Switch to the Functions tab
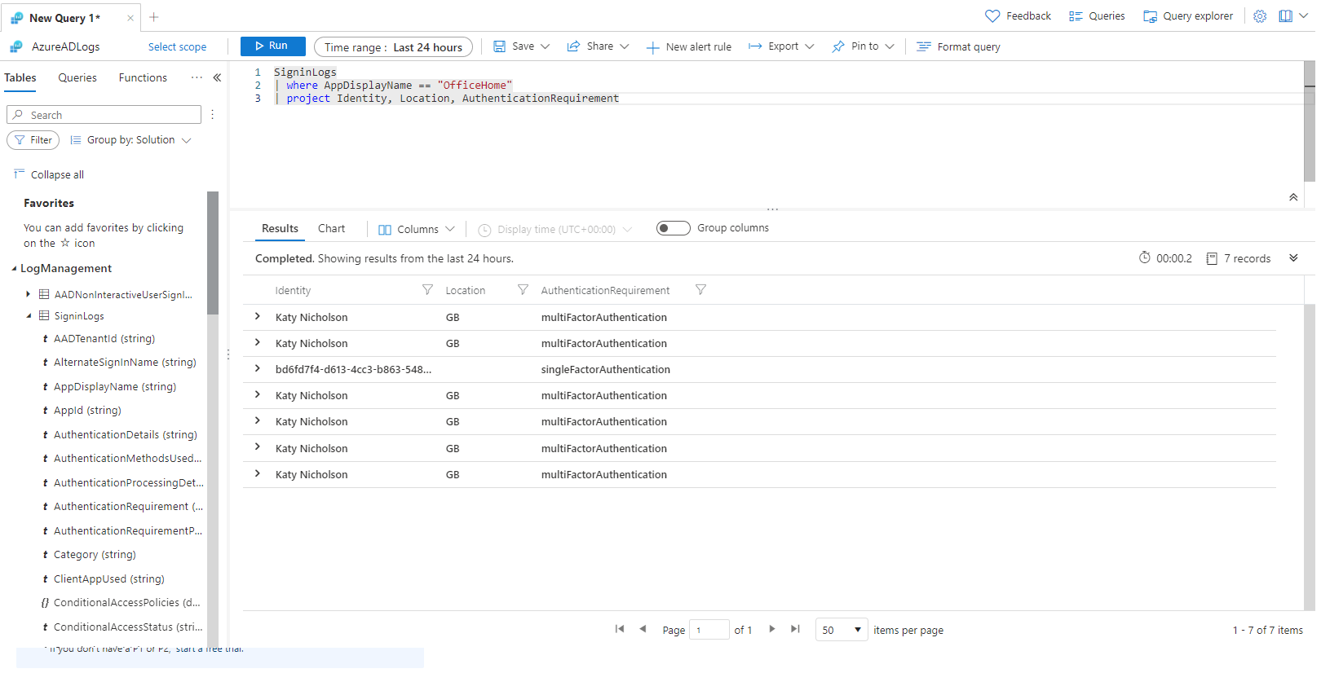Viewport: 1330px width, 673px height. coord(143,78)
